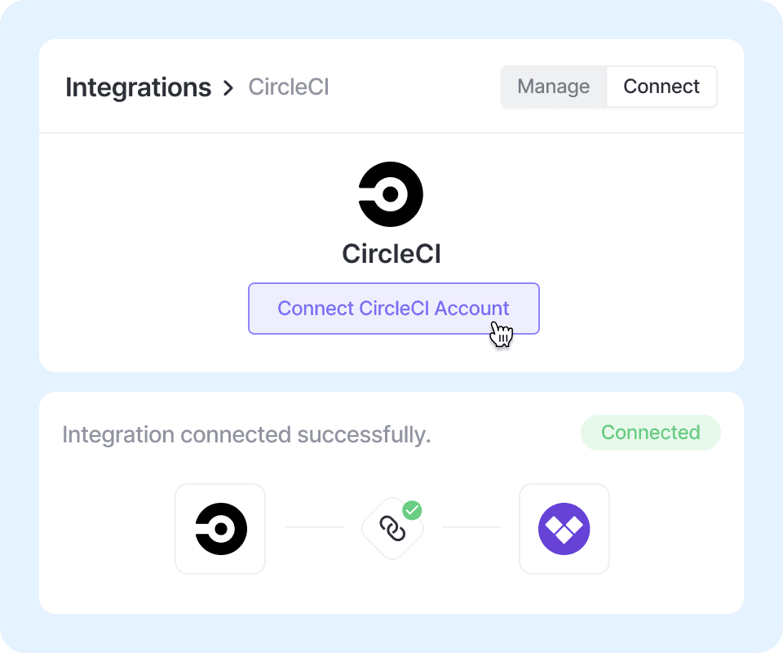
Task: Click the CircleCI breadcrumb item
Action: coord(289,87)
